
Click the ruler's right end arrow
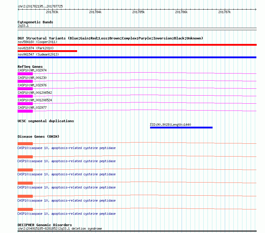click(255, 10)
